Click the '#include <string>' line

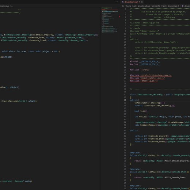140,70
